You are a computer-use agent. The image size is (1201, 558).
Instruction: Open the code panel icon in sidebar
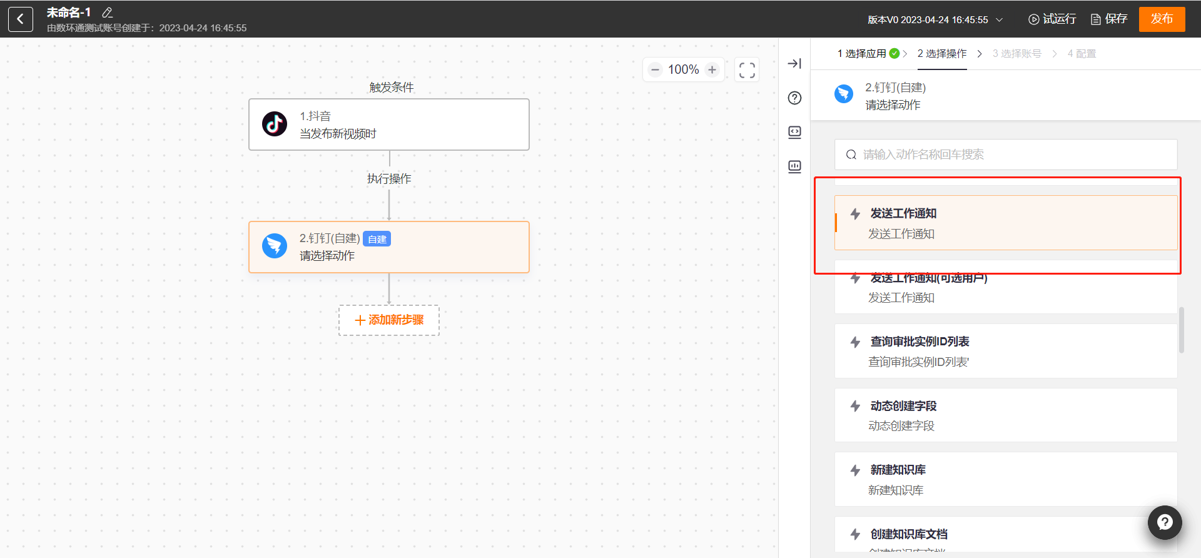(x=794, y=132)
